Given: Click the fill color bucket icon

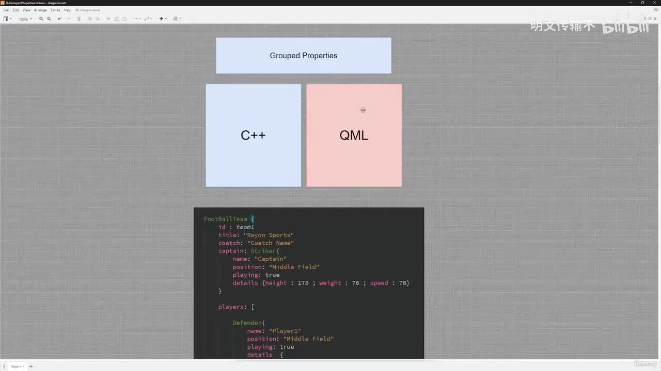Looking at the screenshot, I should pos(108,19).
